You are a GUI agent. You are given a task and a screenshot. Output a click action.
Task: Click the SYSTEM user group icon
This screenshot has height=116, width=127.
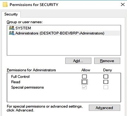(x=12, y=28)
